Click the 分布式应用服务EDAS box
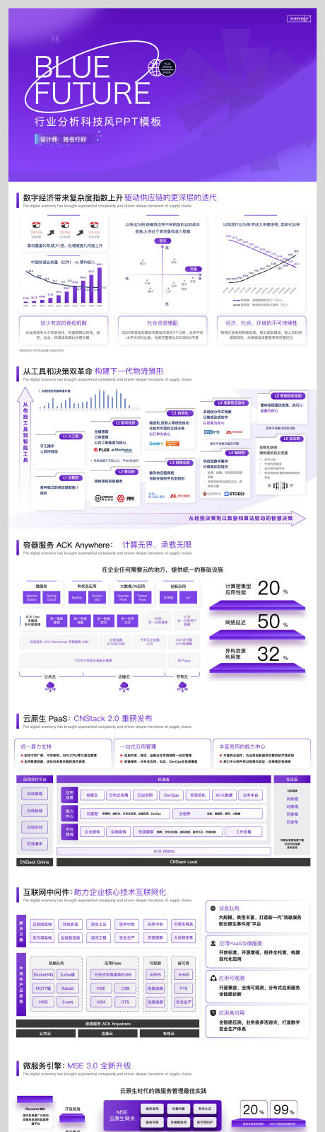This screenshot has width=325, height=1132. pos(113,975)
